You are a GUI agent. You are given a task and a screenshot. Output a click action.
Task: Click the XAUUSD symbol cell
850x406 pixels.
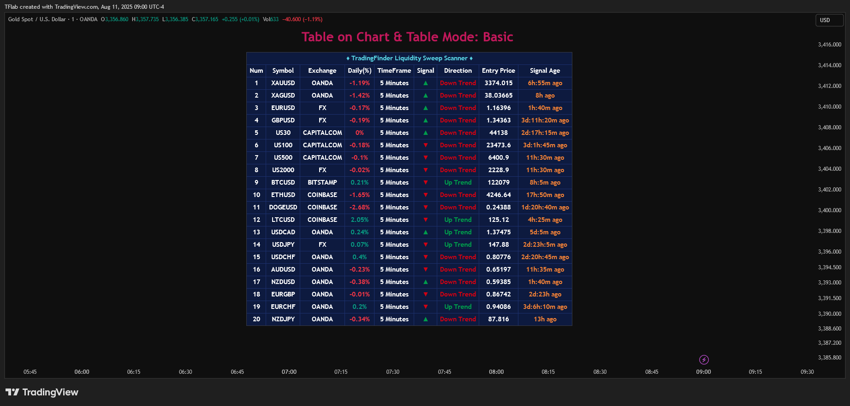pyautogui.click(x=283, y=83)
